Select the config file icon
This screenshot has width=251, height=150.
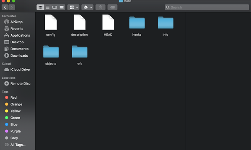[x=51, y=22]
